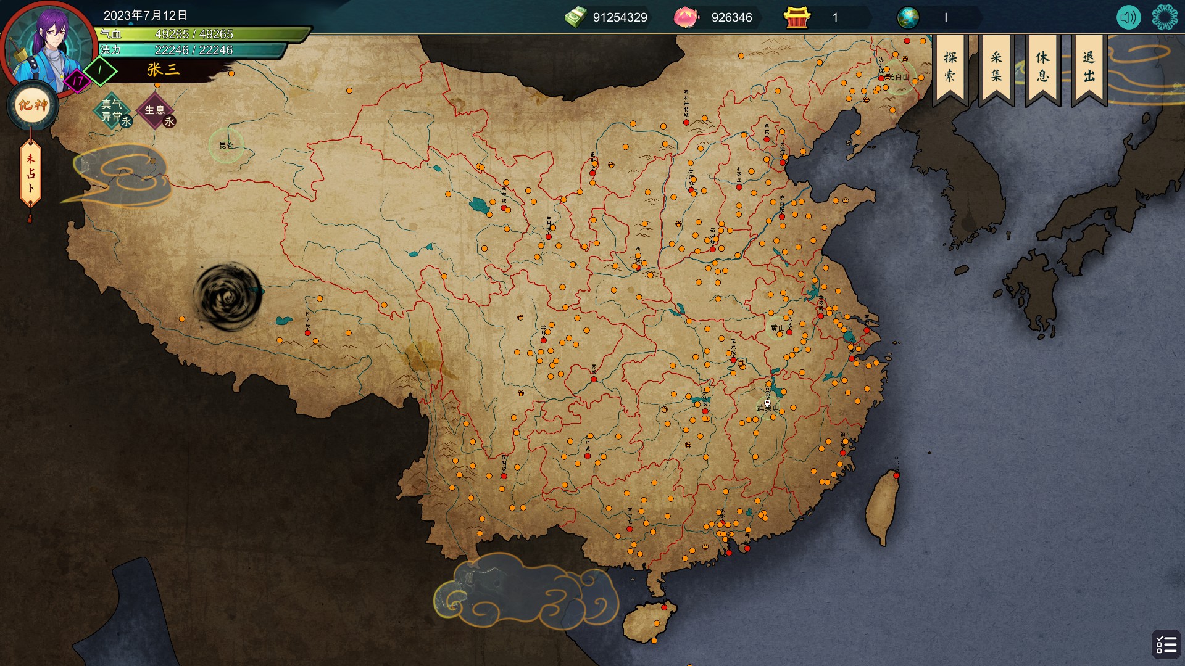The height and width of the screenshot is (666, 1185).
Task: Open the 未占卜 divination tag
Action: (x=30, y=174)
